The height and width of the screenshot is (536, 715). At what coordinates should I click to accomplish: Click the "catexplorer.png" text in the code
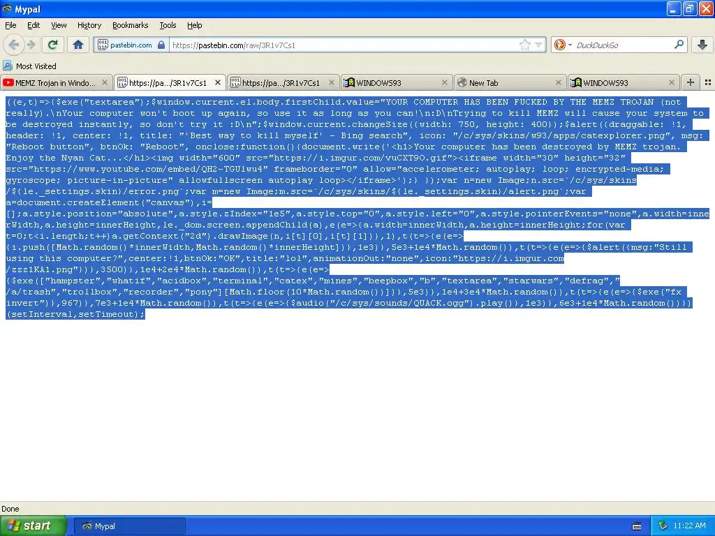click(626, 135)
